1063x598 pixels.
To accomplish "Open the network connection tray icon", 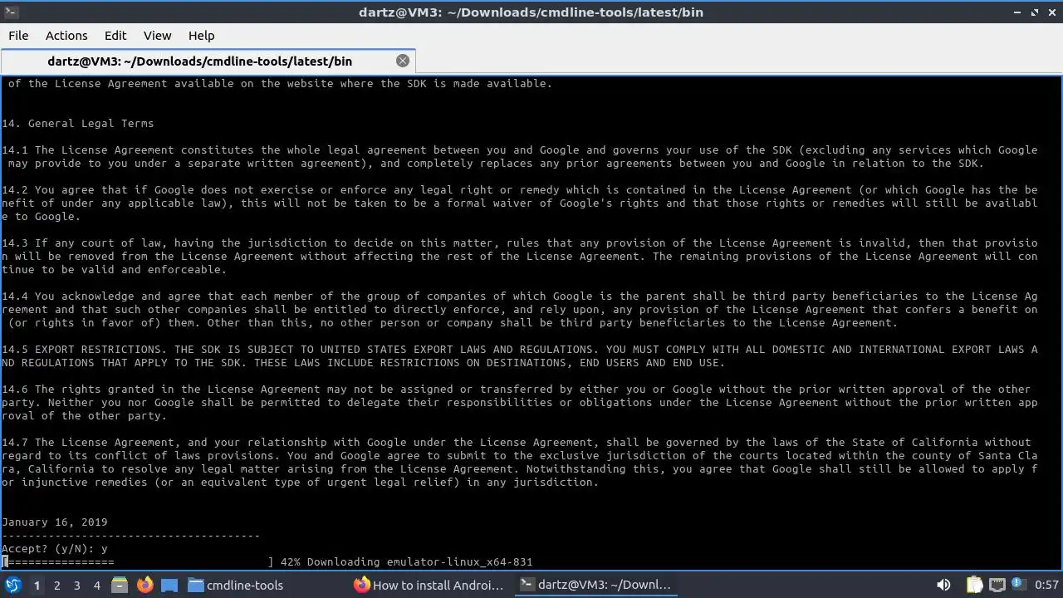I will 997,585.
